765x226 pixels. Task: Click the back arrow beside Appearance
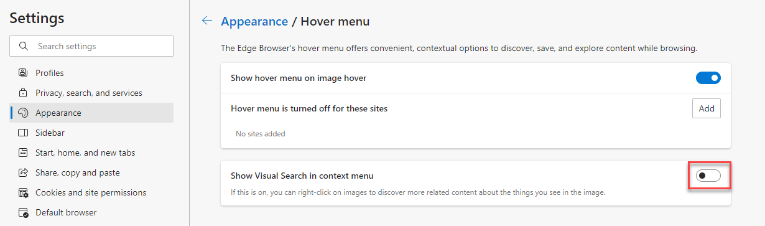coord(207,21)
